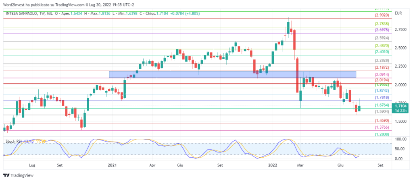Click the (1.7818) blue level label

(381, 97)
